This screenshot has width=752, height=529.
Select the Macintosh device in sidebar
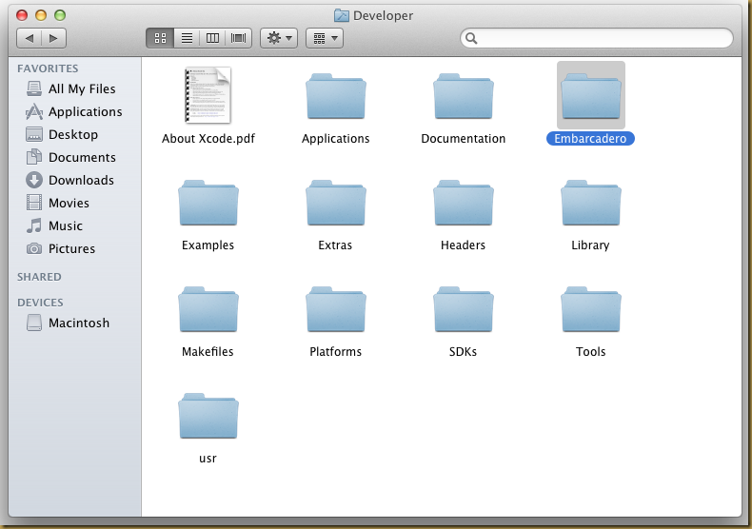(78, 323)
